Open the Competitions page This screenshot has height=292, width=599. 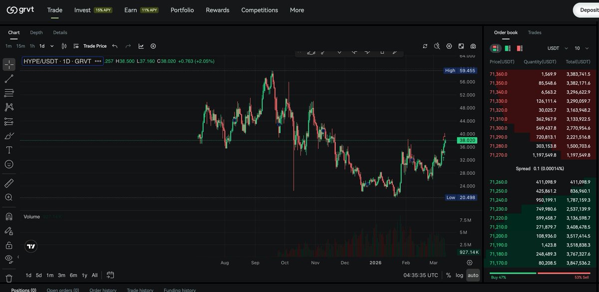pos(260,10)
